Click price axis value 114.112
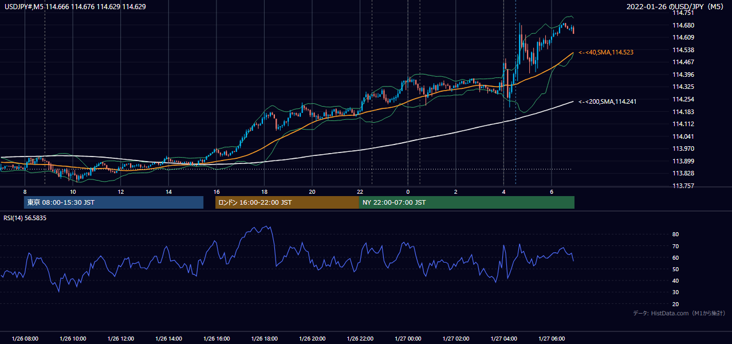Image resolution: width=732 pixels, height=344 pixels. [683, 124]
